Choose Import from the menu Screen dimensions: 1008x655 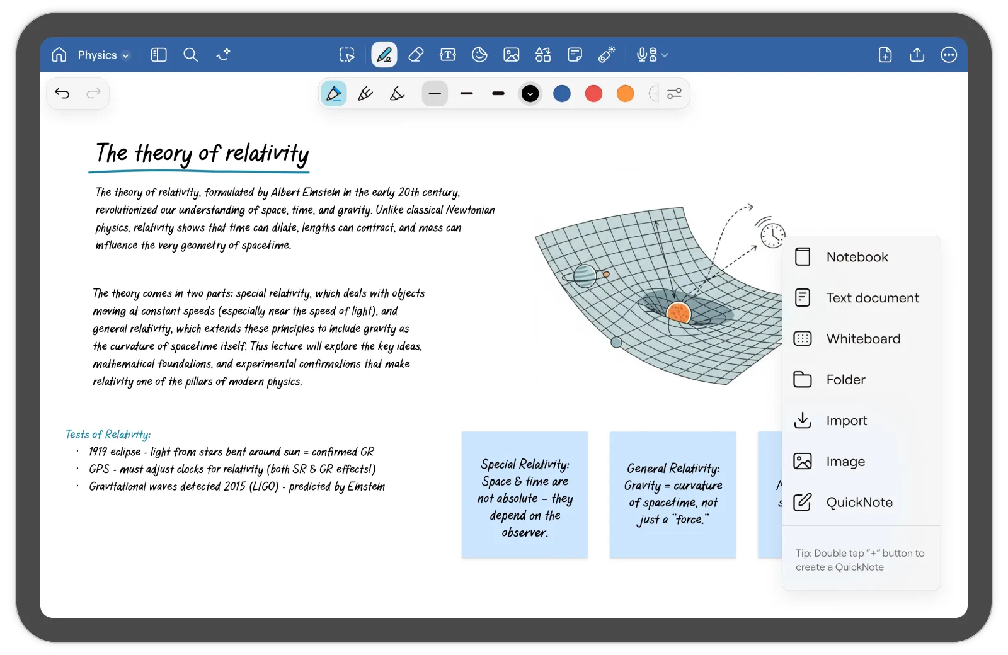(x=861, y=421)
